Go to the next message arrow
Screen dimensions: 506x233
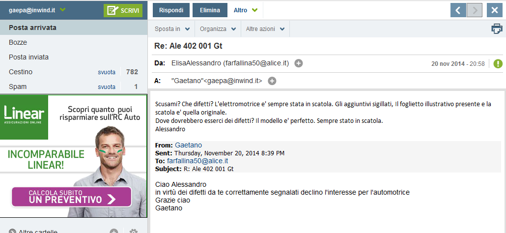pos(475,10)
